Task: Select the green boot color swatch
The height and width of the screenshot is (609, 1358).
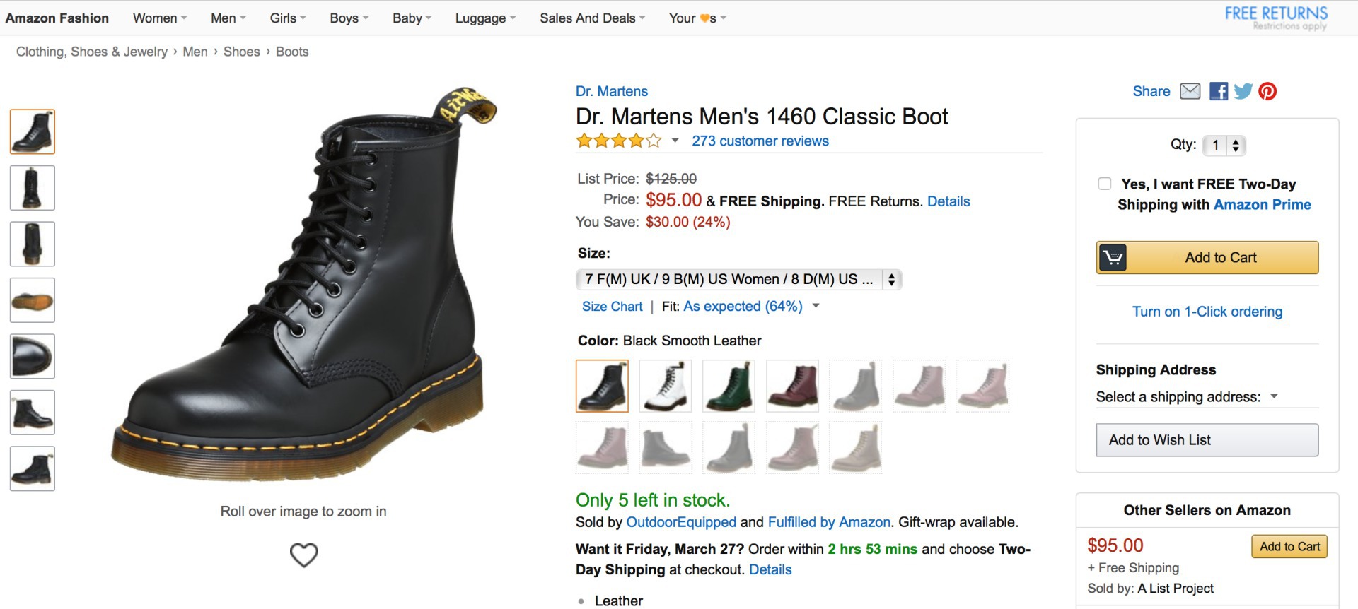Action: coord(729,386)
